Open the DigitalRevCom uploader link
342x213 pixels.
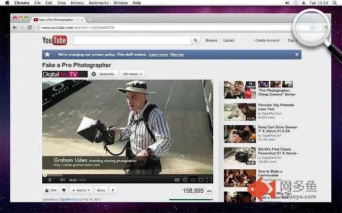69,200
